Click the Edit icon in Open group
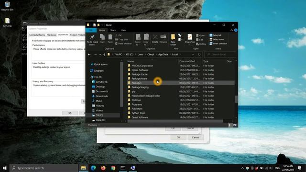The height and width of the screenshot is (172, 306). coord(200,40)
